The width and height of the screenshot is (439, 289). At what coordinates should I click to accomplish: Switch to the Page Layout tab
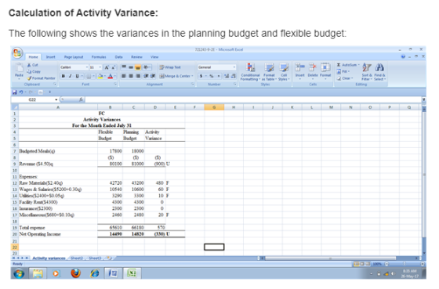pos(74,57)
